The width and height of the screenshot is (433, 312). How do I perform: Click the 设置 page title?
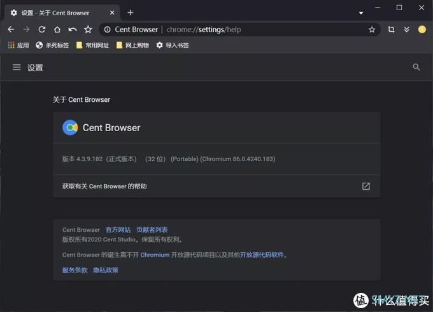(35, 67)
